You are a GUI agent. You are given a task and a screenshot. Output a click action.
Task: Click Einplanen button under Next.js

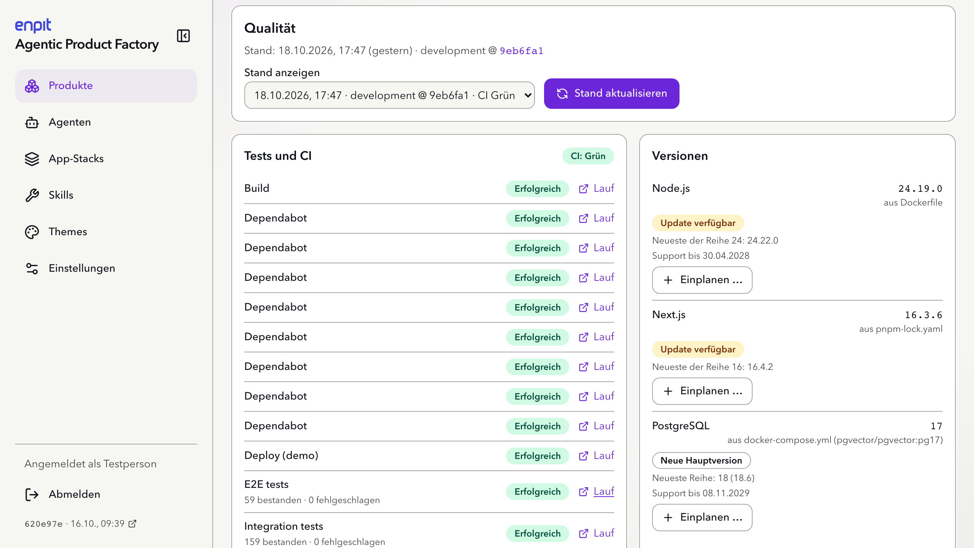coord(702,391)
